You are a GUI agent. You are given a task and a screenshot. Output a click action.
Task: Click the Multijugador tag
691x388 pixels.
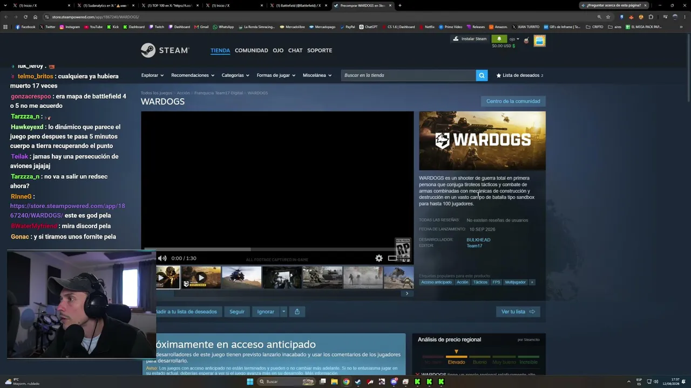(x=515, y=282)
